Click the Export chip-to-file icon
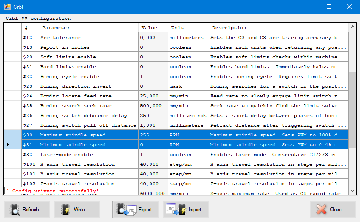Screen dimensions: 360x222 [x=127, y=209]
